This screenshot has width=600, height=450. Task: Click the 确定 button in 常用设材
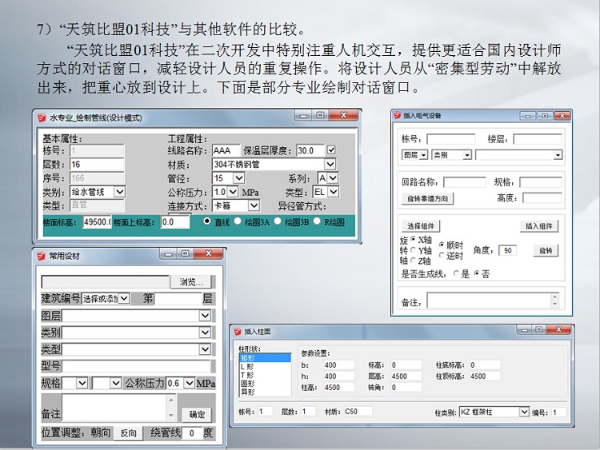197,415
